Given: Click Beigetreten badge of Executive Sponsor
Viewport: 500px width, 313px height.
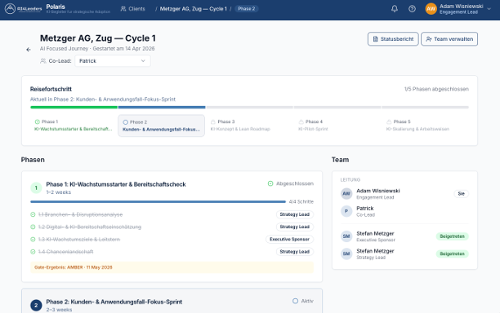Looking at the screenshot, I should pos(452,236).
